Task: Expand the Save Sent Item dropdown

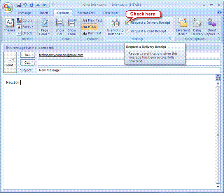Action: pos(183,27)
